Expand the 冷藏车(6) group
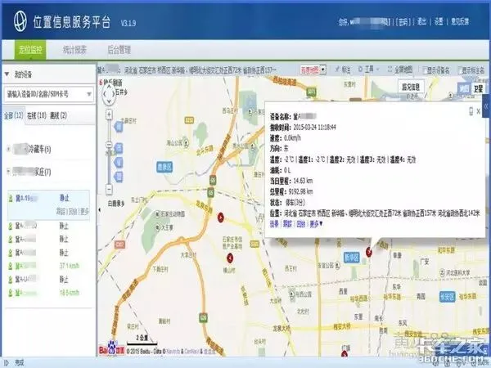Screen dimensions: 491x368 click(x=8, y=149)
